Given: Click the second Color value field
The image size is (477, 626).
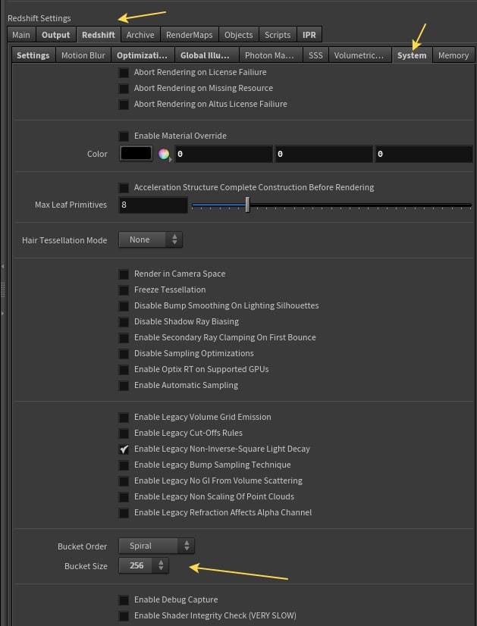Looking at the screenshot, I should click(324, 154).
